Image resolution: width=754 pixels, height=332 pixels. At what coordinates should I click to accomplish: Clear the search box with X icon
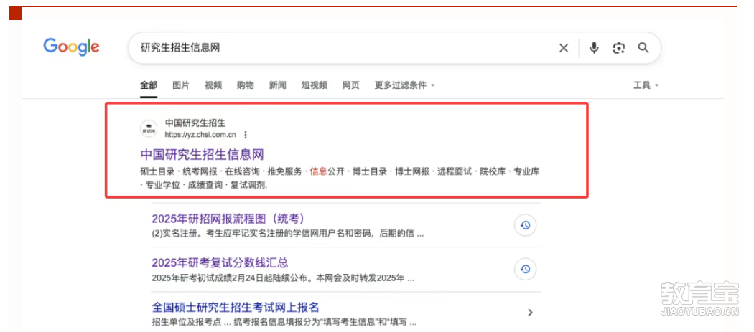[x=564, y=48]
